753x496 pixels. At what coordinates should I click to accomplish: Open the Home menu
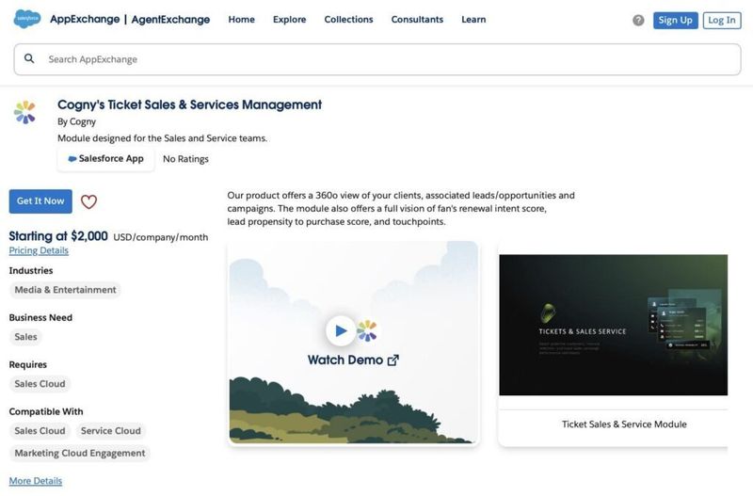pos(242,20)
